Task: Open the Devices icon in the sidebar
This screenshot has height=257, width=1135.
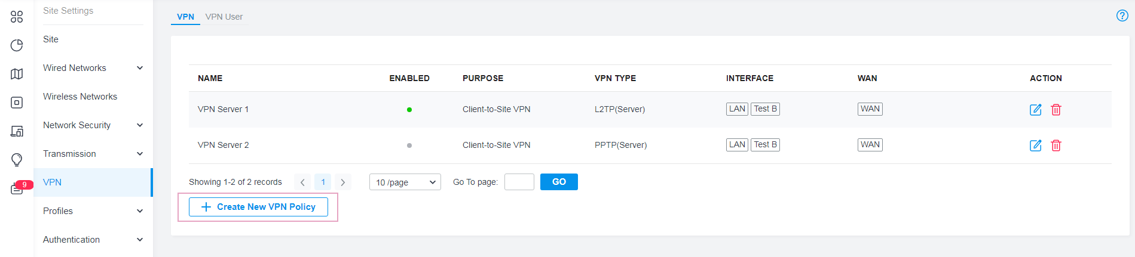Action: pyautogui.click(x=17, y=103)
